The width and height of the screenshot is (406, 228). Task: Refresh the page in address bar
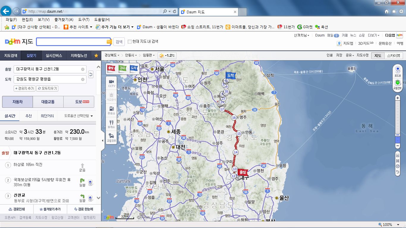tap(174, 12)
